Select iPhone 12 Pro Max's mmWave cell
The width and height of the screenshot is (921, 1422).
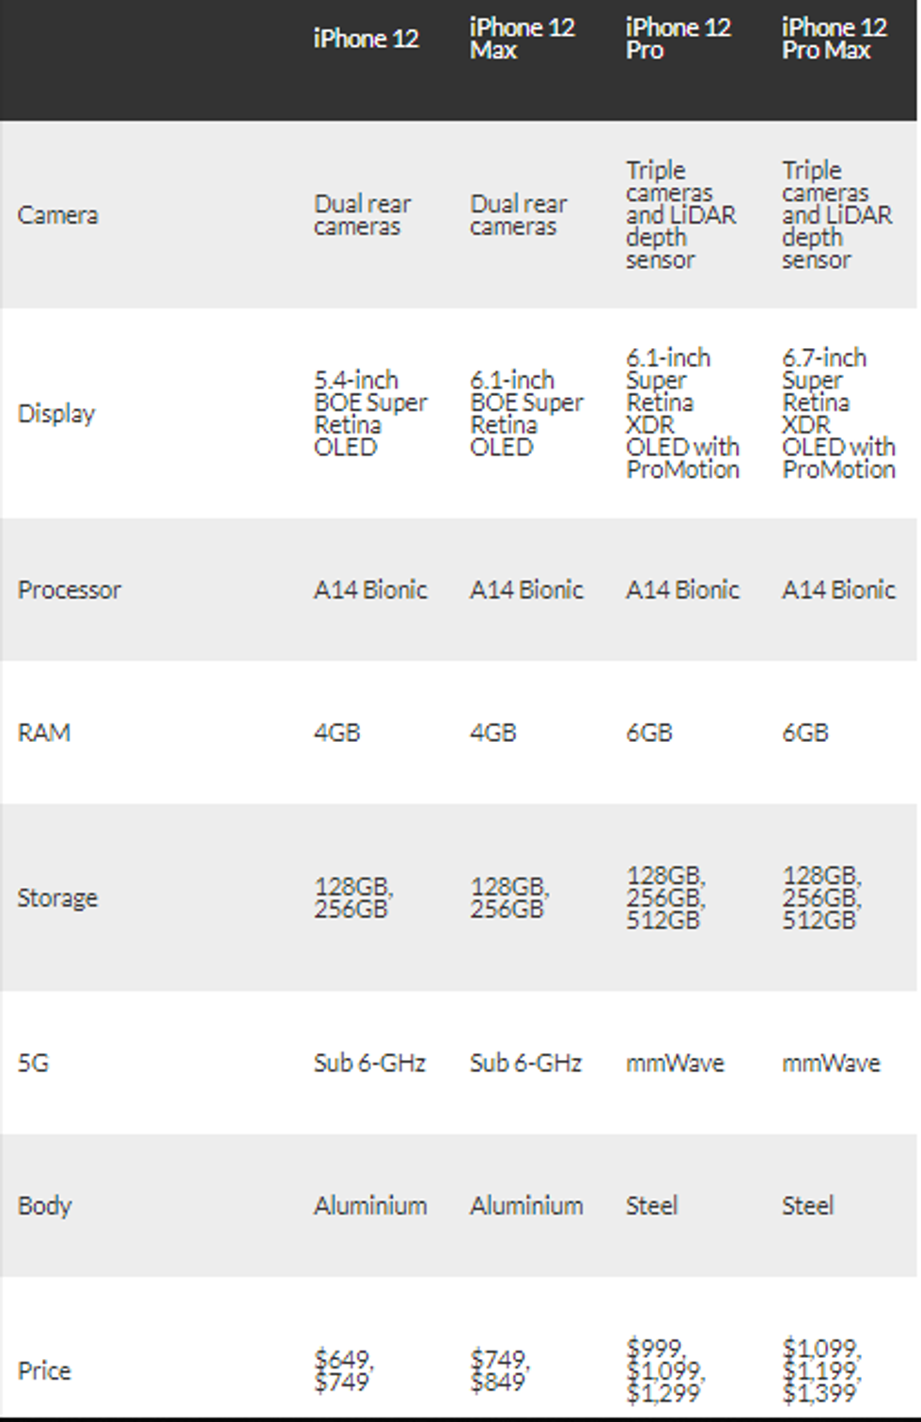[x=831, y=1063]
